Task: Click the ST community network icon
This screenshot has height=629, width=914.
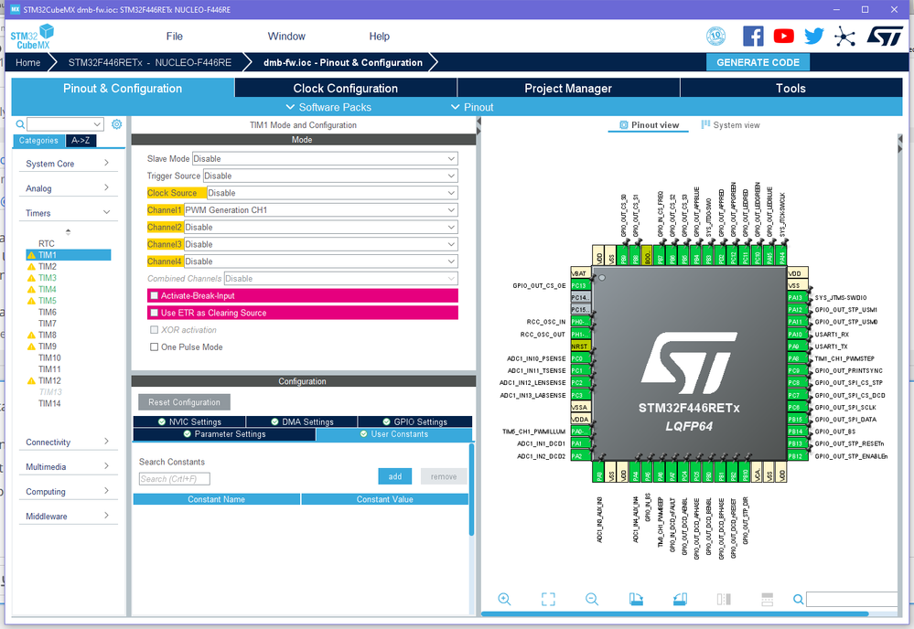Action: (x=844, y=36)
